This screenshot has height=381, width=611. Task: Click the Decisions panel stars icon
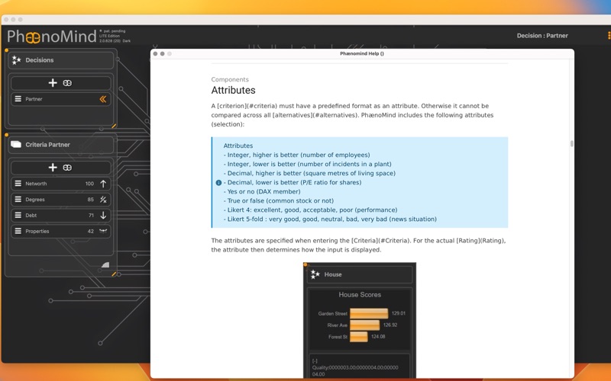click(16, 60)
